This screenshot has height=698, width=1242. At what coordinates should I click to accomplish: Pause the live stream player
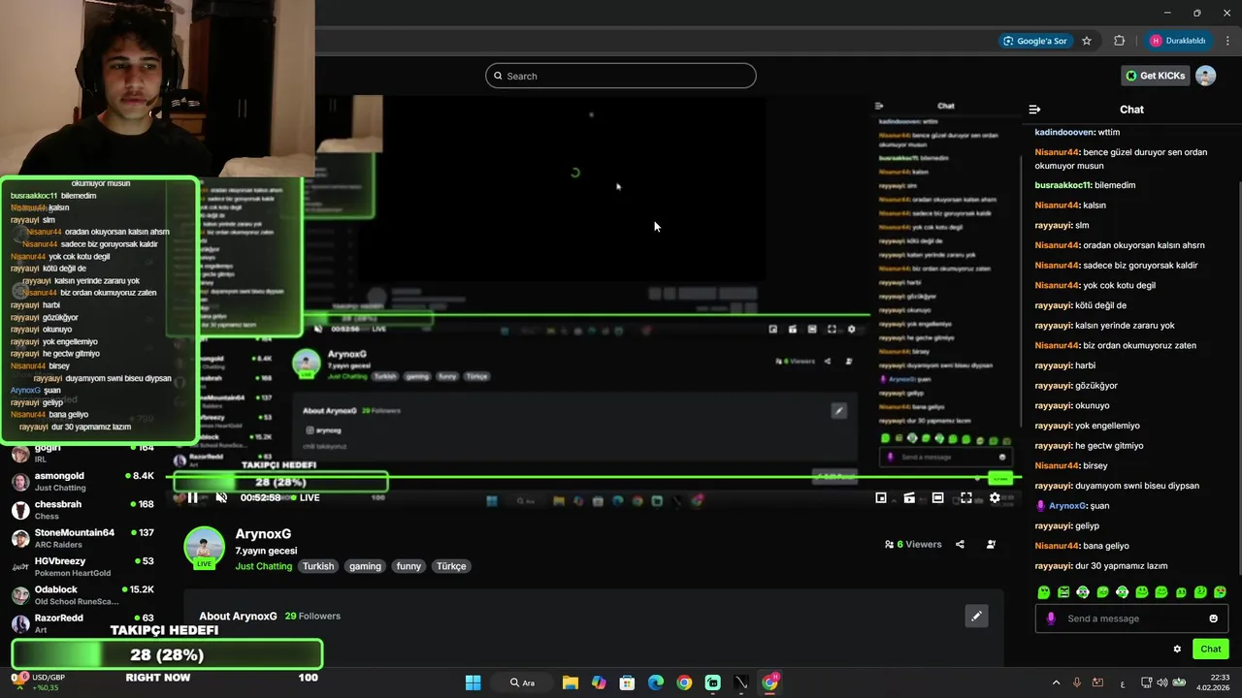point(192,497)
